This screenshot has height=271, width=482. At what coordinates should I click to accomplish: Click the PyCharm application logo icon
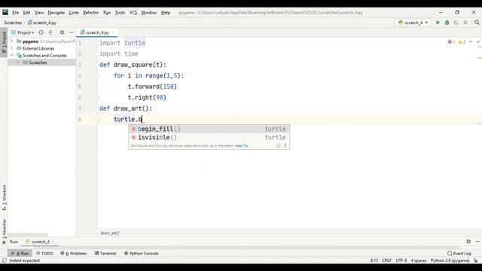click(x=5, y=12)
